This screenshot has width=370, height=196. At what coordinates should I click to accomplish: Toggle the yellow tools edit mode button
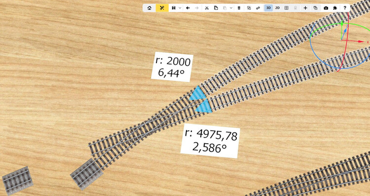click(x=162, y=8)
